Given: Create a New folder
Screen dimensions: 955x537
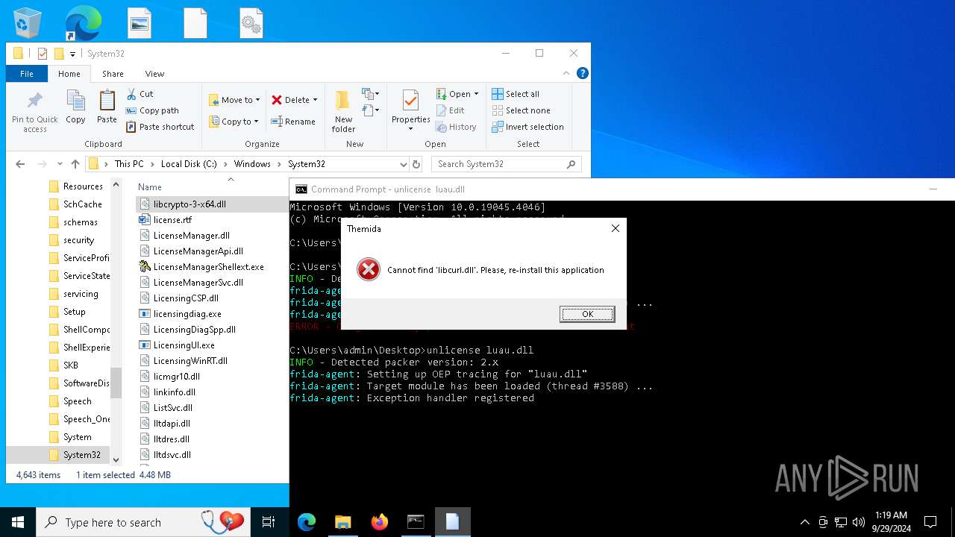Looking at the screenshot, I should coord(343,112).
